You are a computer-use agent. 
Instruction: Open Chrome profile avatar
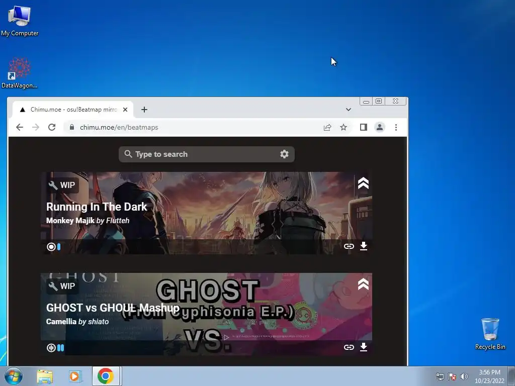(380, 127)
